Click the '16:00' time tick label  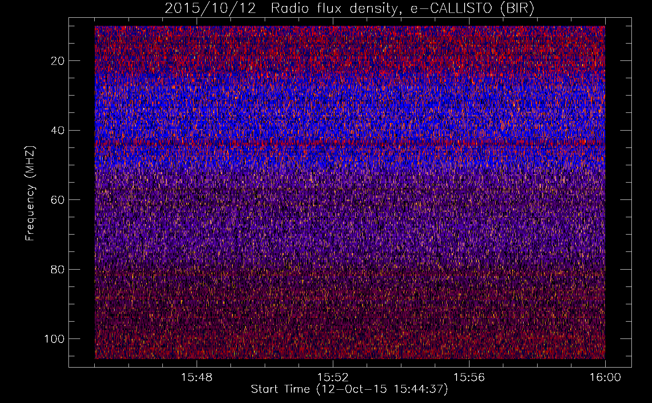click(x=605, y=378)
